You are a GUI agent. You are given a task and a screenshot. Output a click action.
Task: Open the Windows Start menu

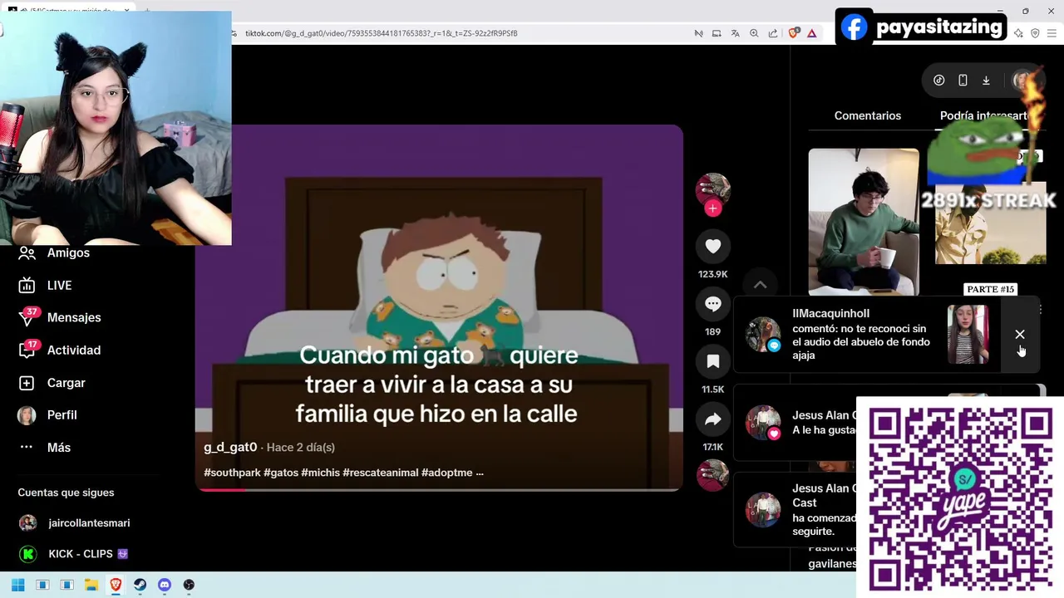point(17,585)
